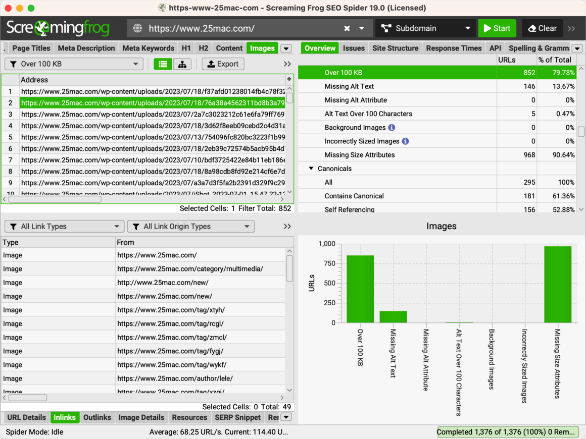
Task: Open the Issues tab
Action: 354,48
